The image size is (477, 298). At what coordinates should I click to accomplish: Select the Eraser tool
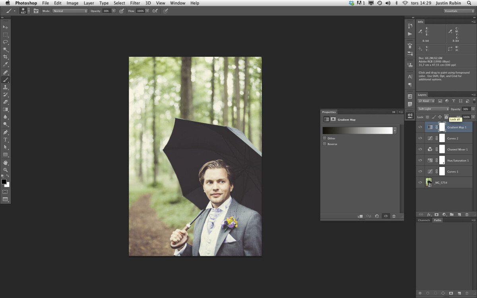(6, 102)
